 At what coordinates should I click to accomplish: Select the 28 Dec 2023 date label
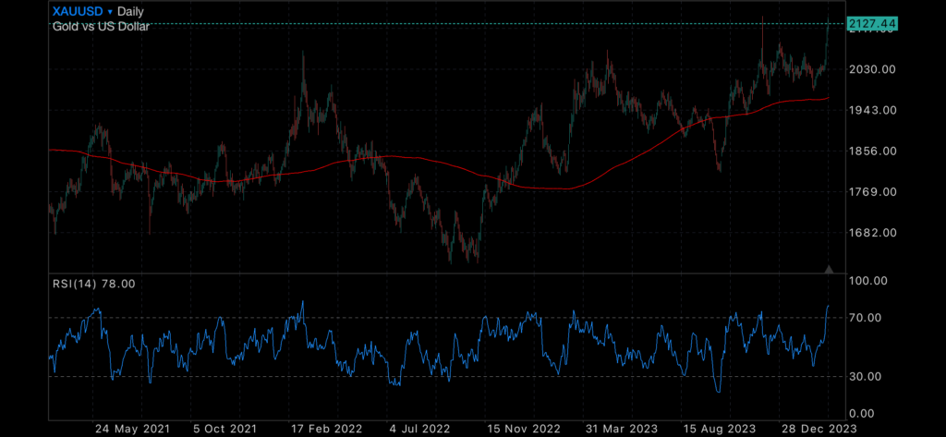(821, 430)
